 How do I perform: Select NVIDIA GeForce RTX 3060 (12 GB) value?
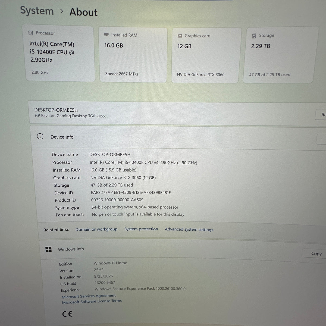123,177
